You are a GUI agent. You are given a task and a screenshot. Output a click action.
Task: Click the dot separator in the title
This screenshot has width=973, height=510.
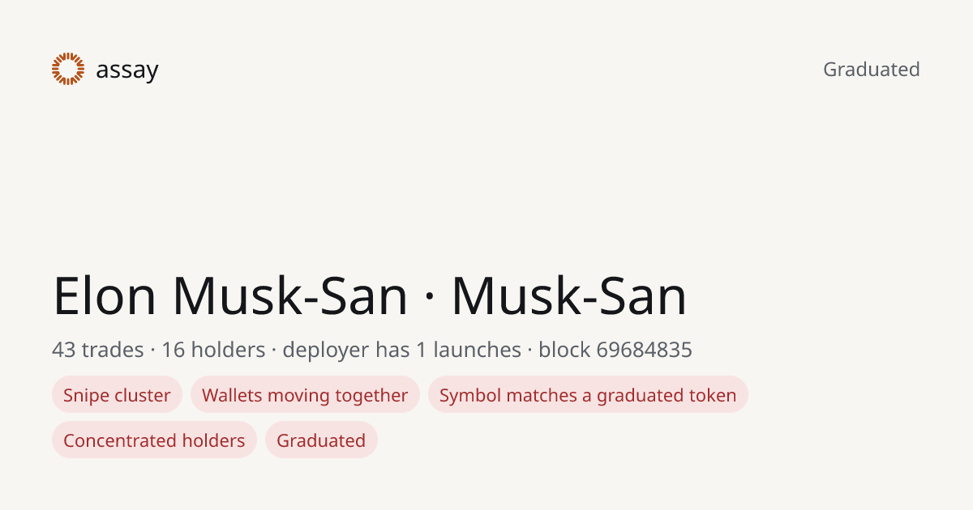coord(430,297)
